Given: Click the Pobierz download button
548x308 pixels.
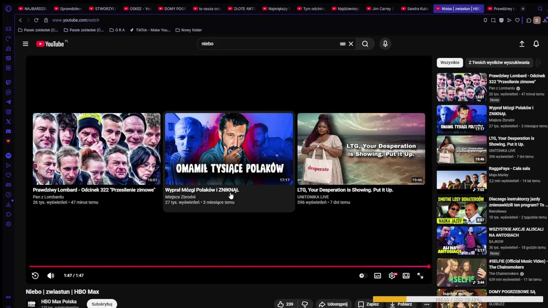Looking at the screenshot, I should [x=401, y=304].
